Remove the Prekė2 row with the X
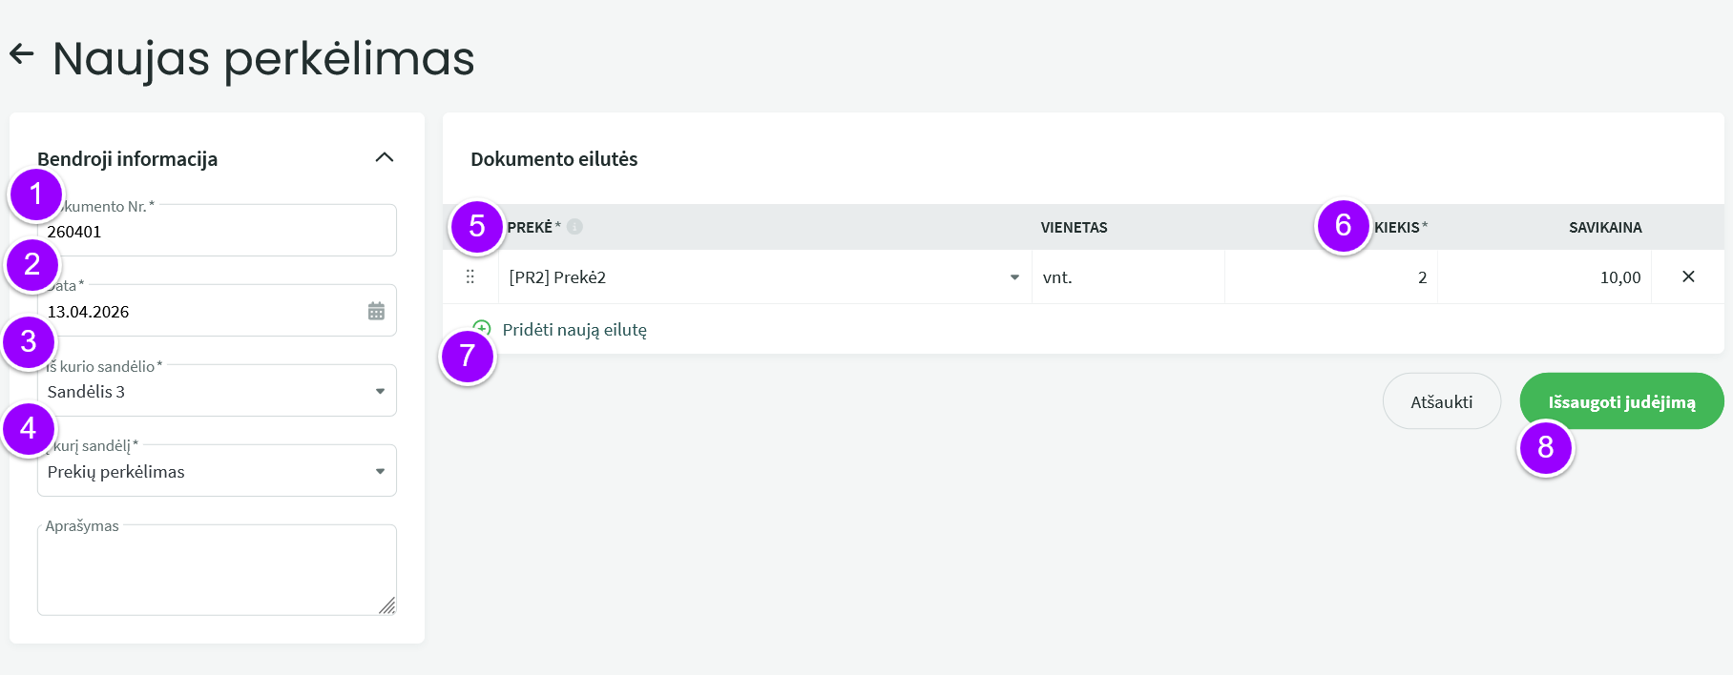1733x675 pixels. tap(1687, 276)
